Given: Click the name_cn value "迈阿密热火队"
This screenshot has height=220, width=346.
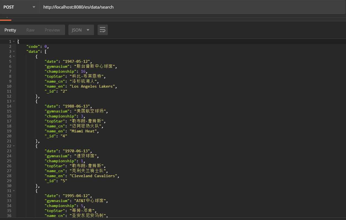Looking at the screenshot, I should pyautogui.click(x=86, y=126).
